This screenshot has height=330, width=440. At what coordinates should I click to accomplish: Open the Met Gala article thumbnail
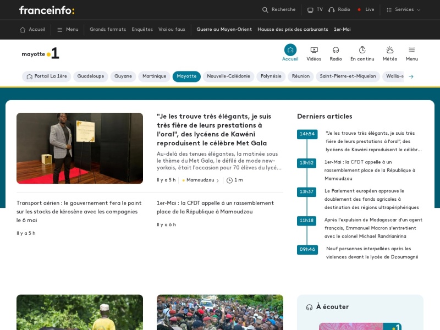click(80, 148)
